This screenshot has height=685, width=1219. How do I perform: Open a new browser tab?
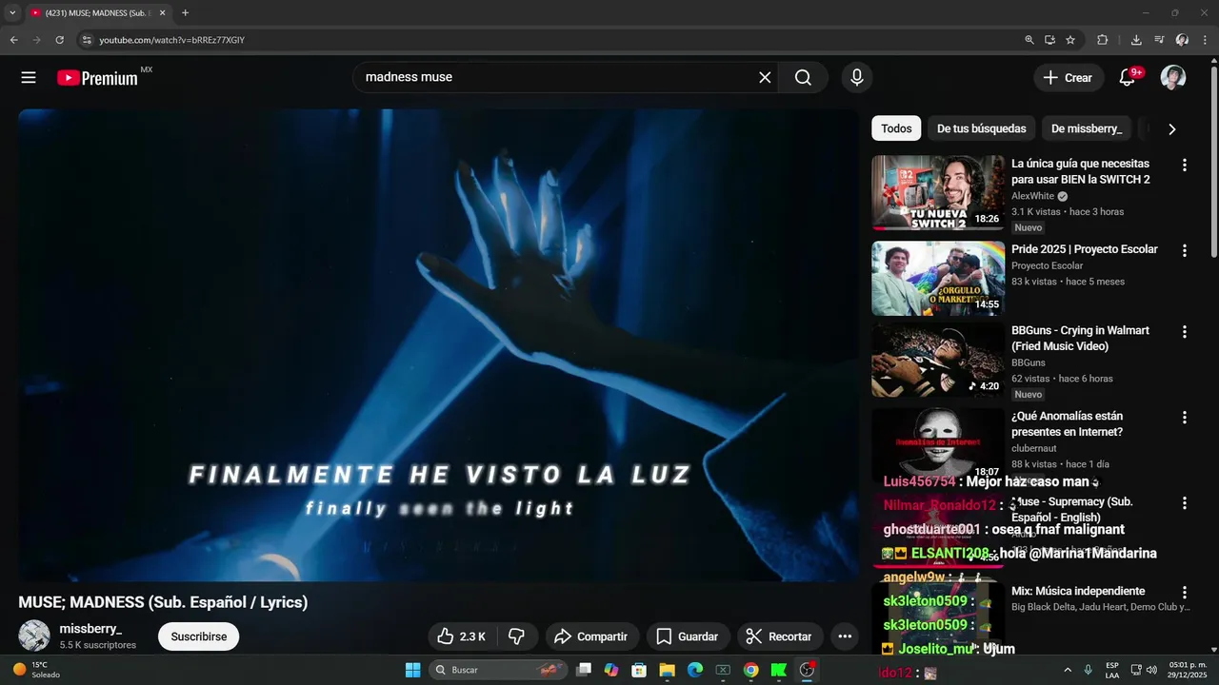[185, 13]
